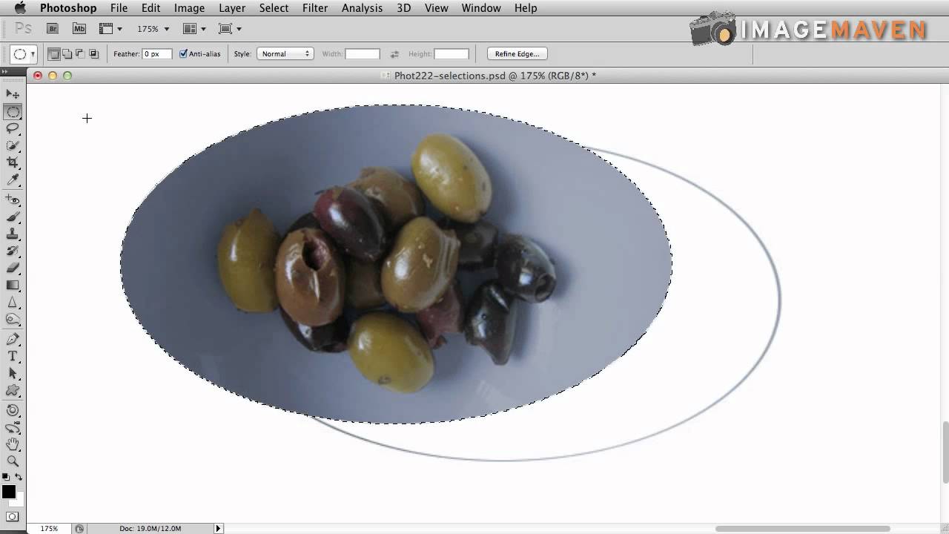This screenshot has width=949, height=534.
Task: Open the File menu
Action: [x=119, y=8]
